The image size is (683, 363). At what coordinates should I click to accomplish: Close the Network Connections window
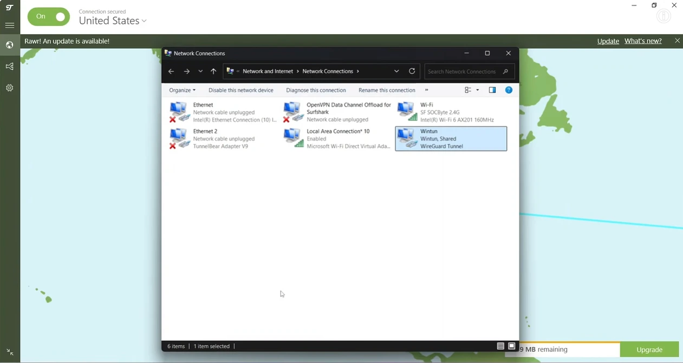point(508,53)
